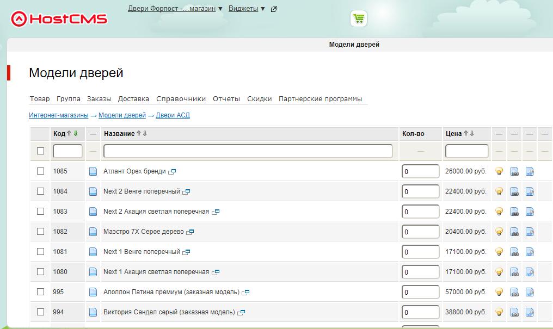Image resolution: width=553 pixels, height=329 pixels.
Task: Toggle lightbulb for Аполлон Патина премиум row
Action: [x=499, y=292]
